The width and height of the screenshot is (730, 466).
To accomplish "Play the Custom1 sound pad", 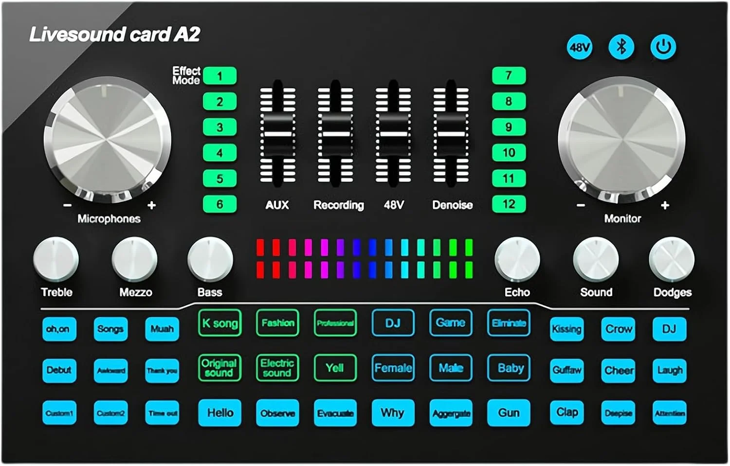I will pyautogui.click(x=59, y=412).
